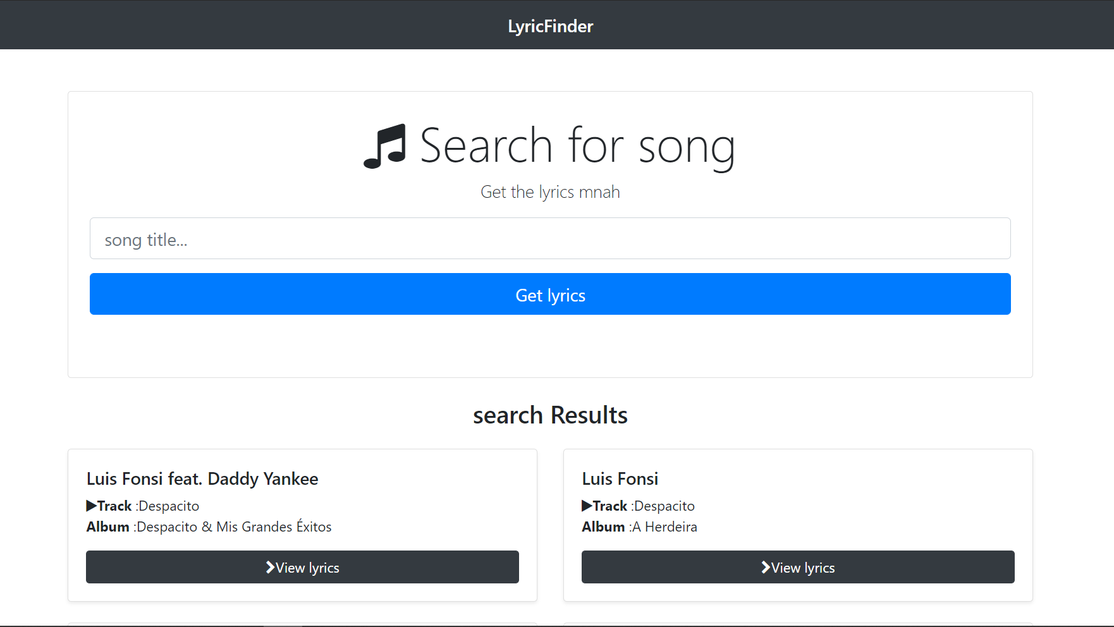Click the Despacito track name in the A Herdeira card

point(664,506)
